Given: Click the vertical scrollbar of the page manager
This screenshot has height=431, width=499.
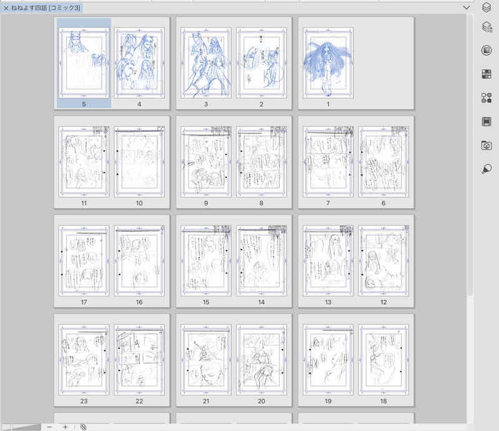Looking at the screenshot, I should tap(470, 156).
